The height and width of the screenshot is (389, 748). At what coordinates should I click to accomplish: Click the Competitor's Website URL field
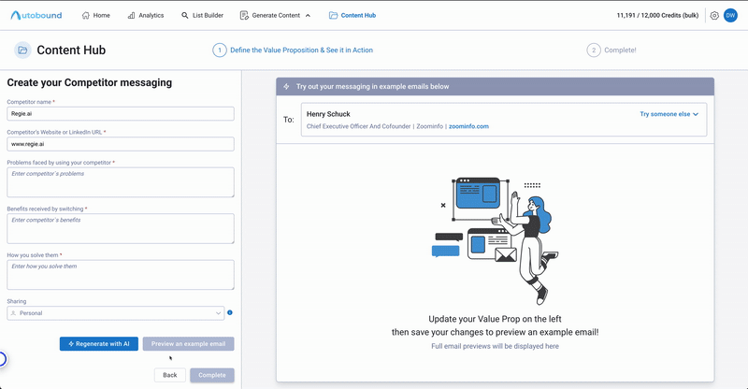pos(121,144)
